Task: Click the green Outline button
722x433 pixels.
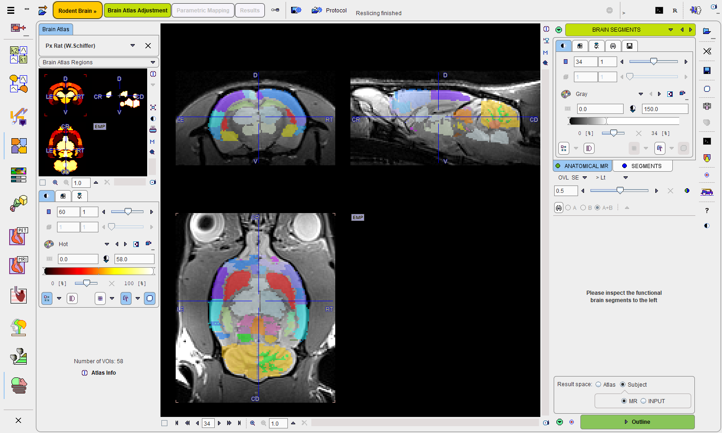Action: 637,422
